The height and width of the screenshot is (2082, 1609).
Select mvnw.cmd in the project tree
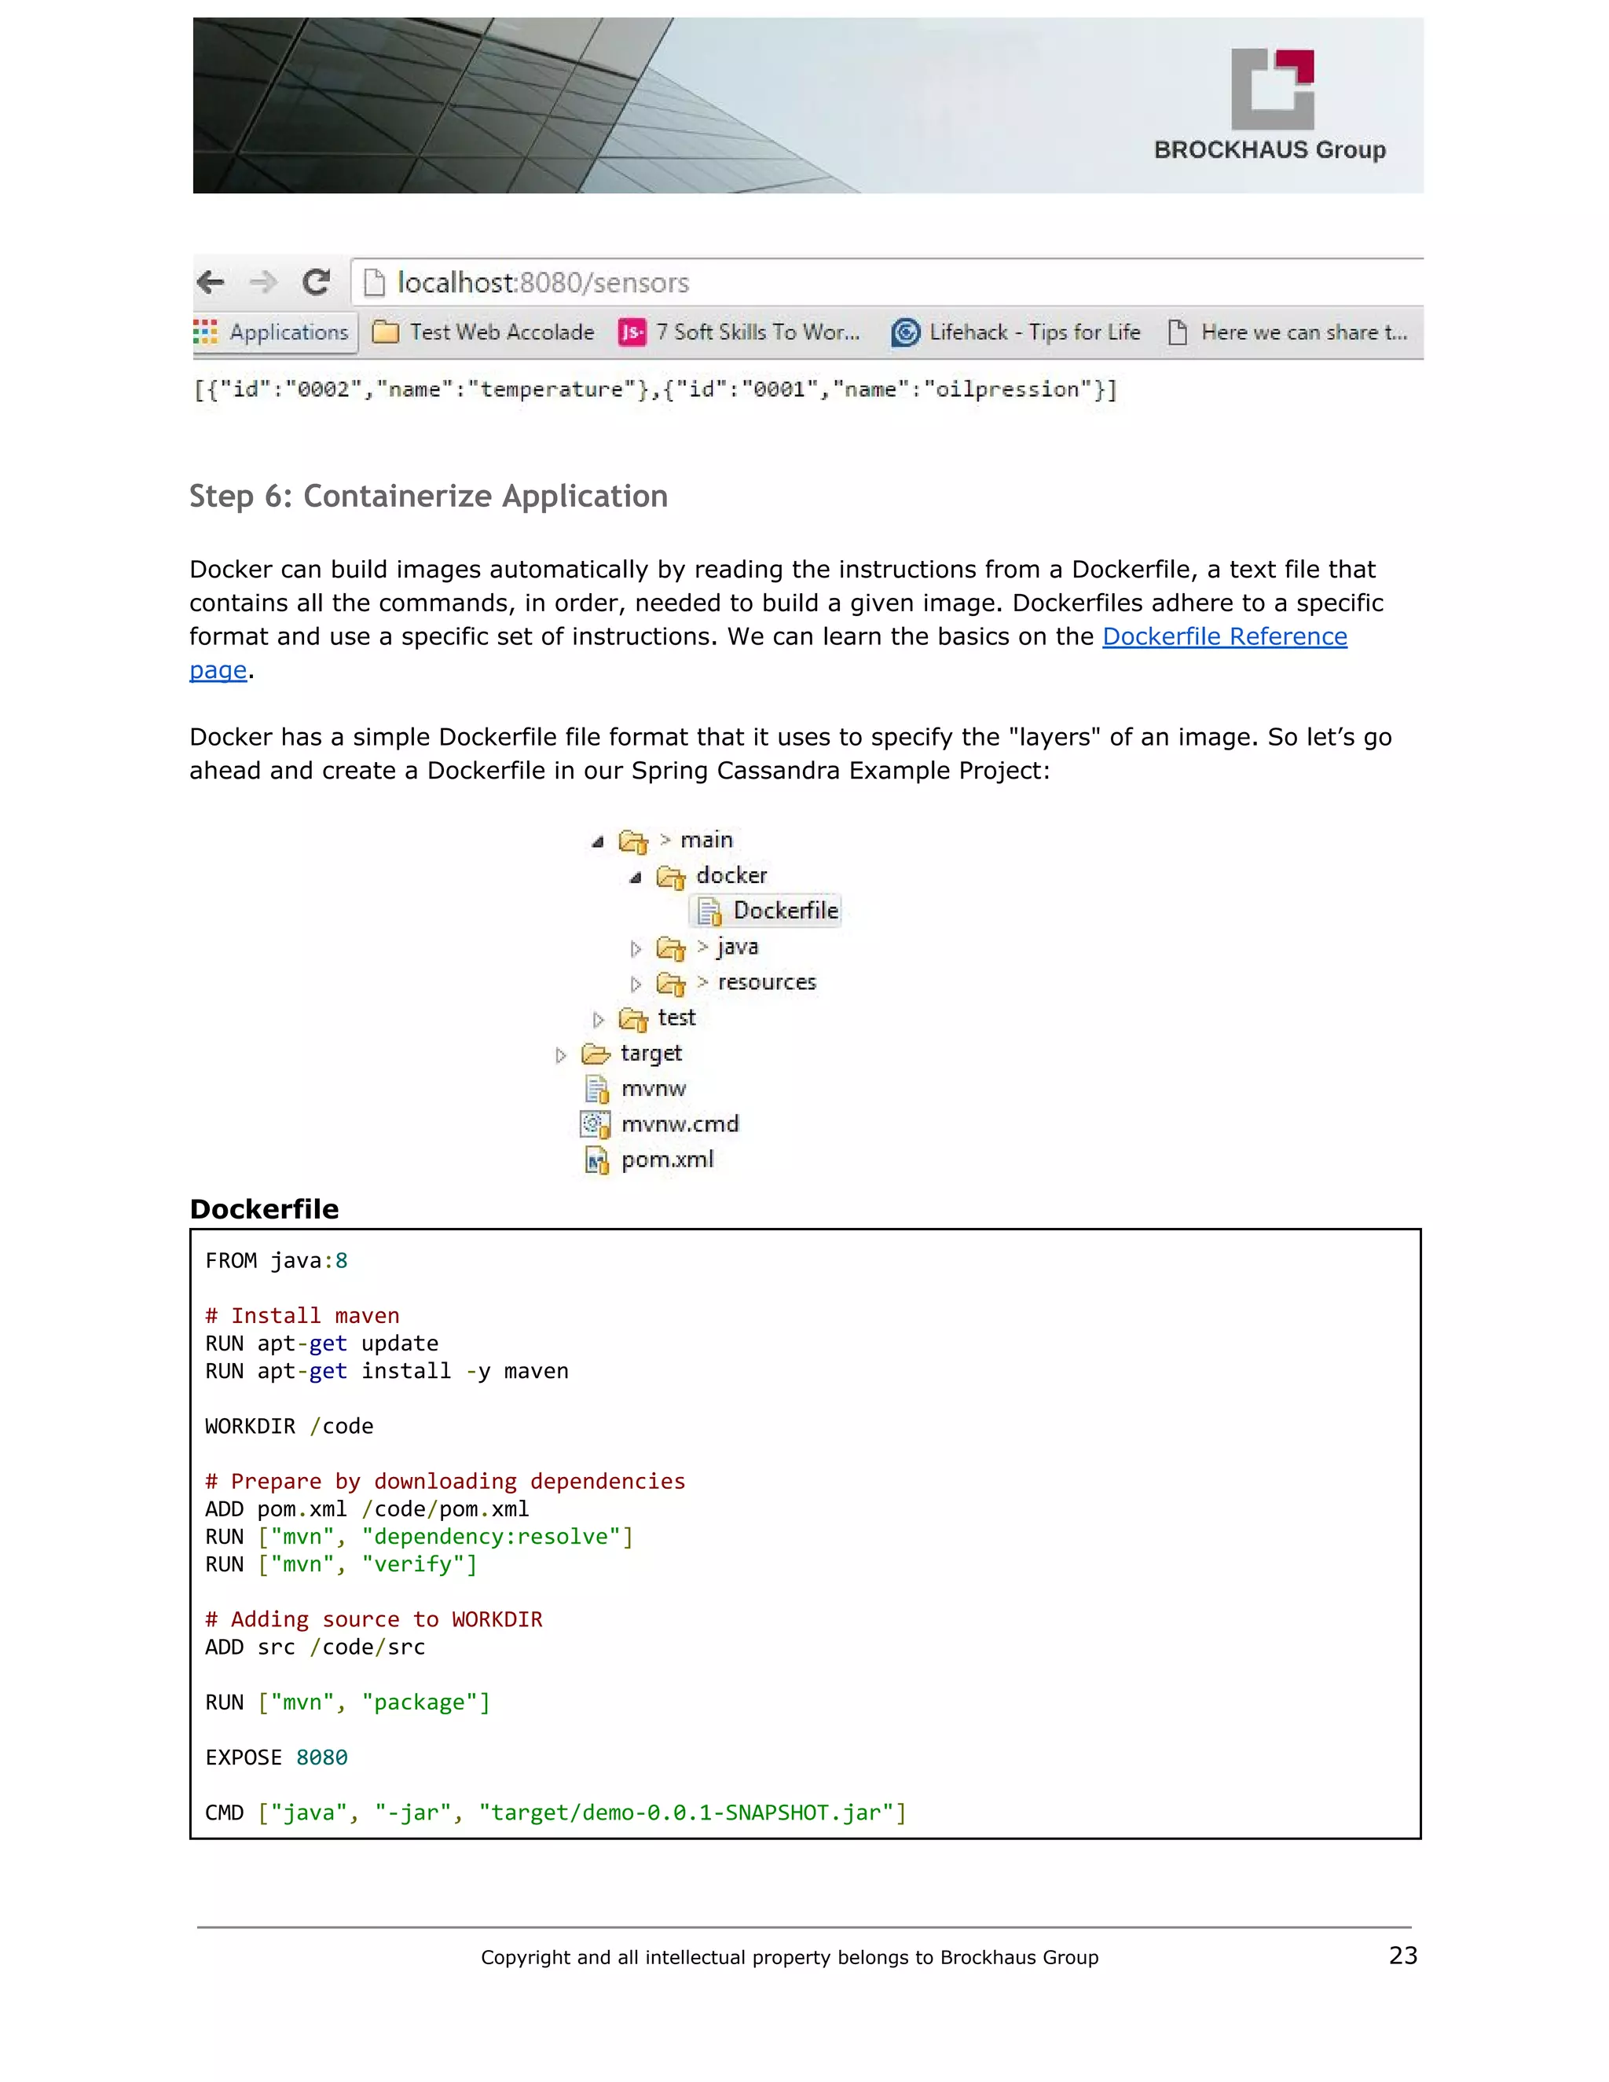click(x=680, y=1125)
